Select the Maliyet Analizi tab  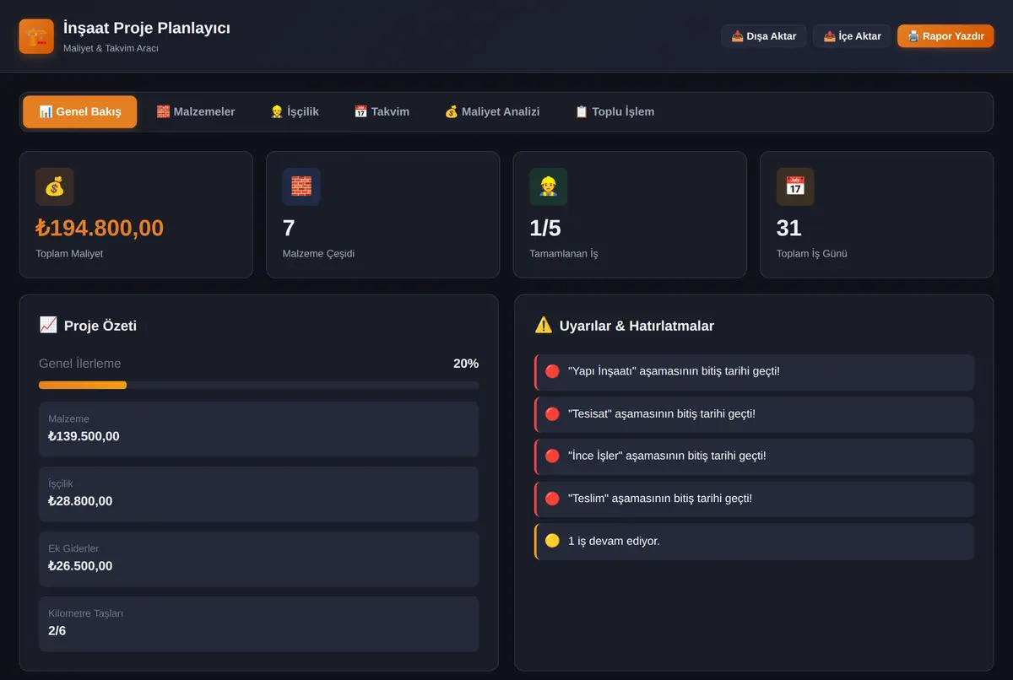tap(492, 111)
